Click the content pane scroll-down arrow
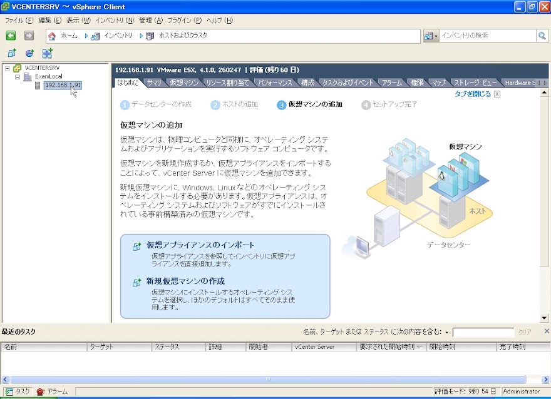The image size is (551, 399). click(x=544, y=318)
